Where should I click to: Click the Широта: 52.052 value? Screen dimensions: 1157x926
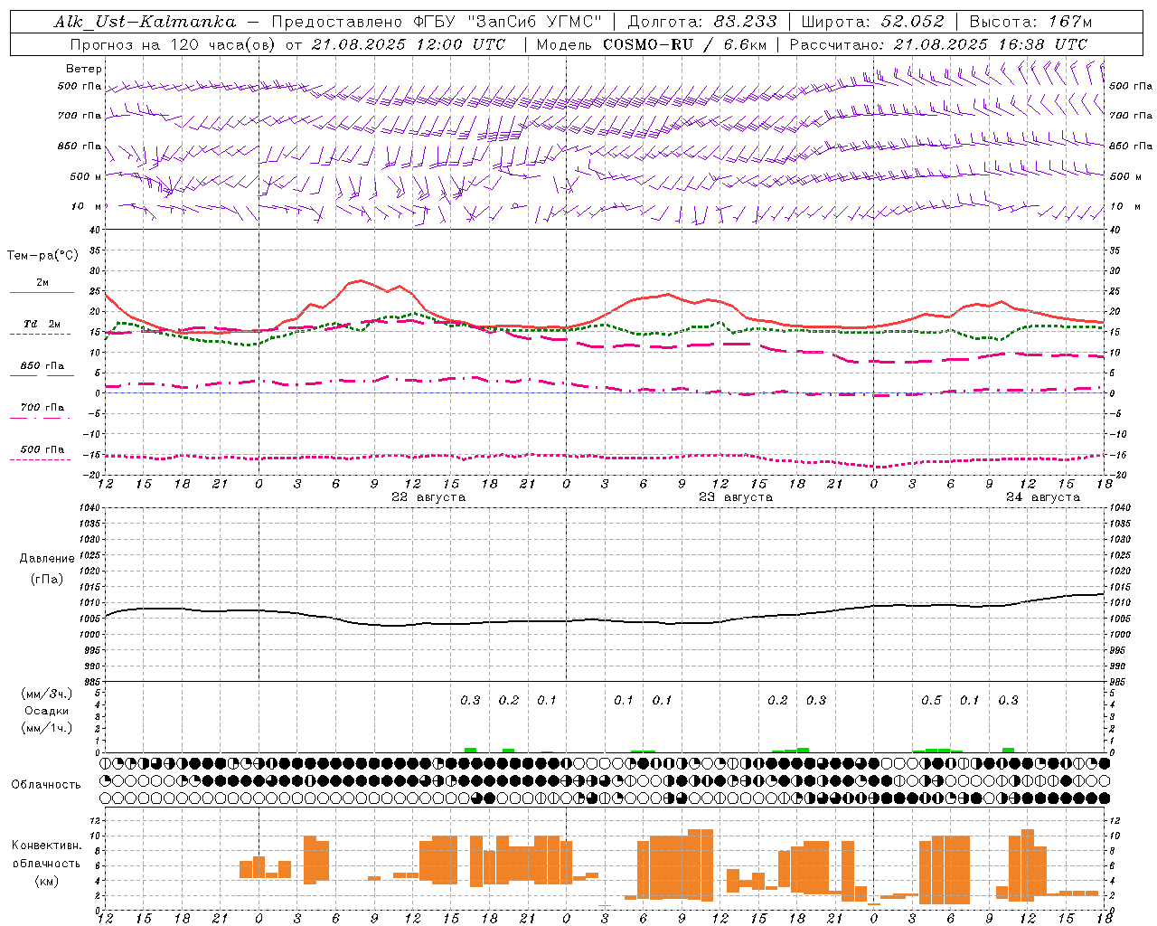pyautogui.click(x=873, y=22)
